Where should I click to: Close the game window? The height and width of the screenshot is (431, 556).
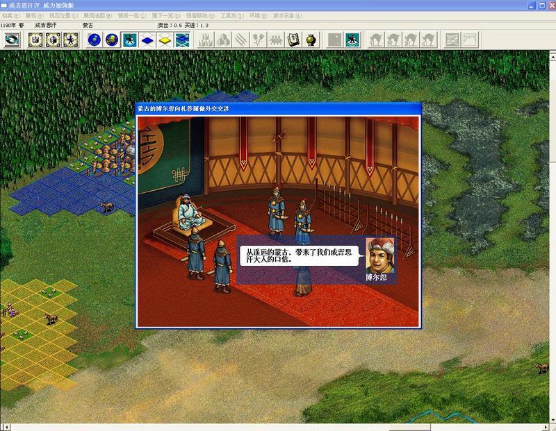click(x=552, y=6)
